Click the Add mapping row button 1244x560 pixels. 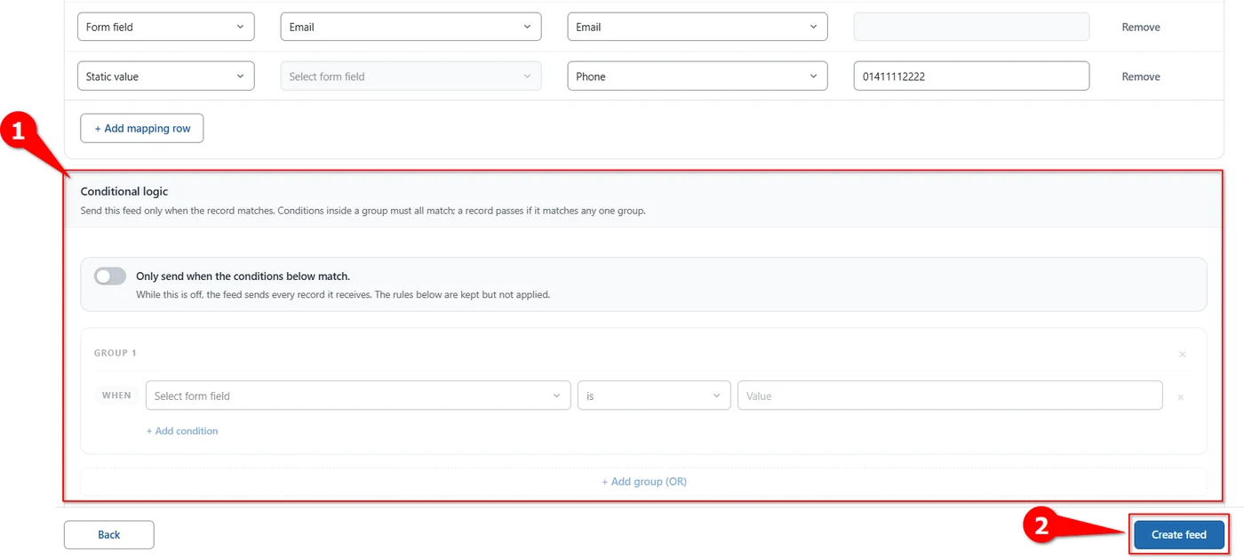(142, 128)
